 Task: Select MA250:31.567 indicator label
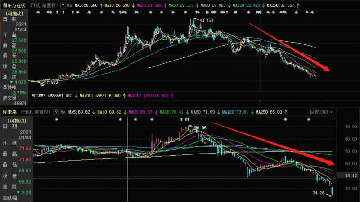pyautogui.click(x=280, y=5)
